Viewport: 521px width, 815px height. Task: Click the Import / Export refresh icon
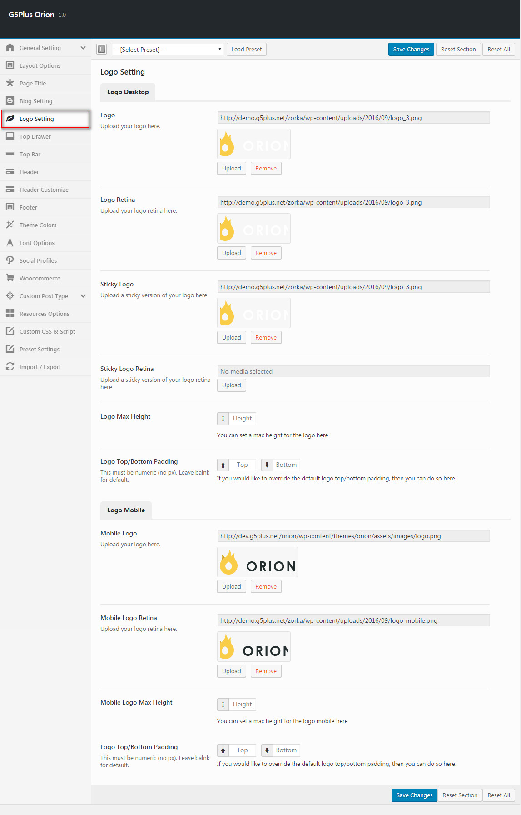[10, 367]
